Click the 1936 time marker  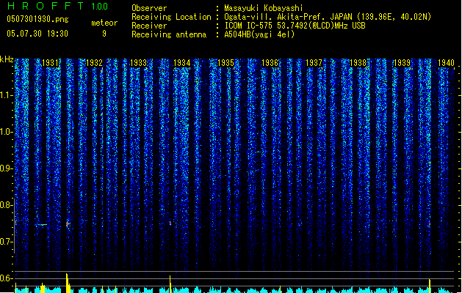click(270, 63)
